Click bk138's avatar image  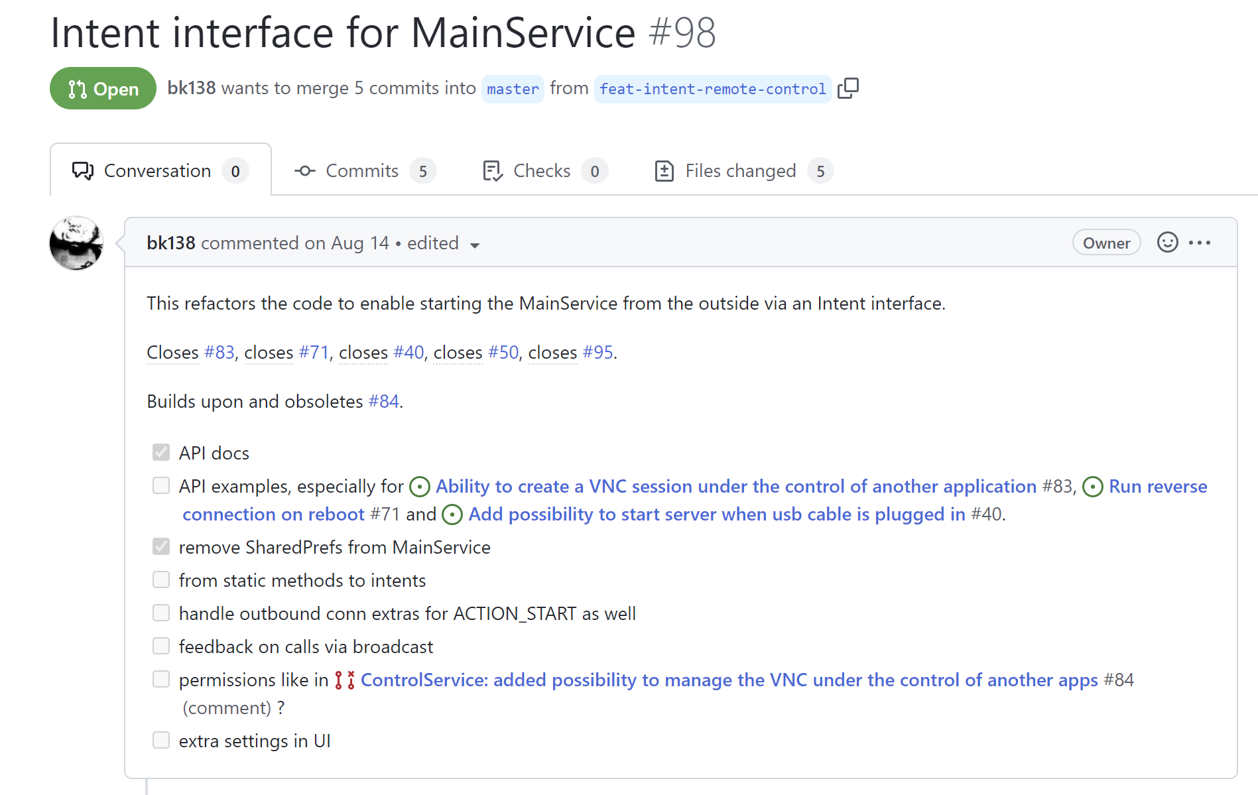pos(76,243)
